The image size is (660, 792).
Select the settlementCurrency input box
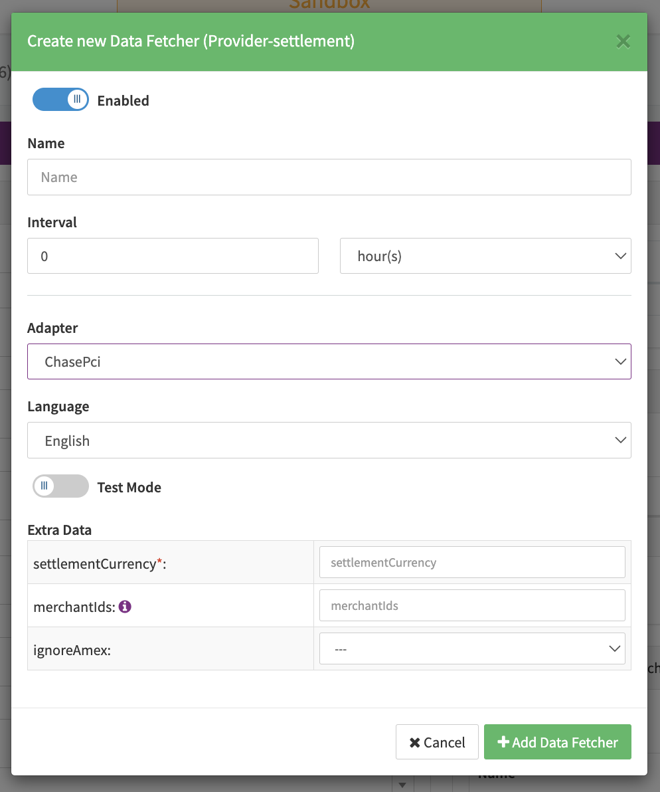tap(471, 563)
